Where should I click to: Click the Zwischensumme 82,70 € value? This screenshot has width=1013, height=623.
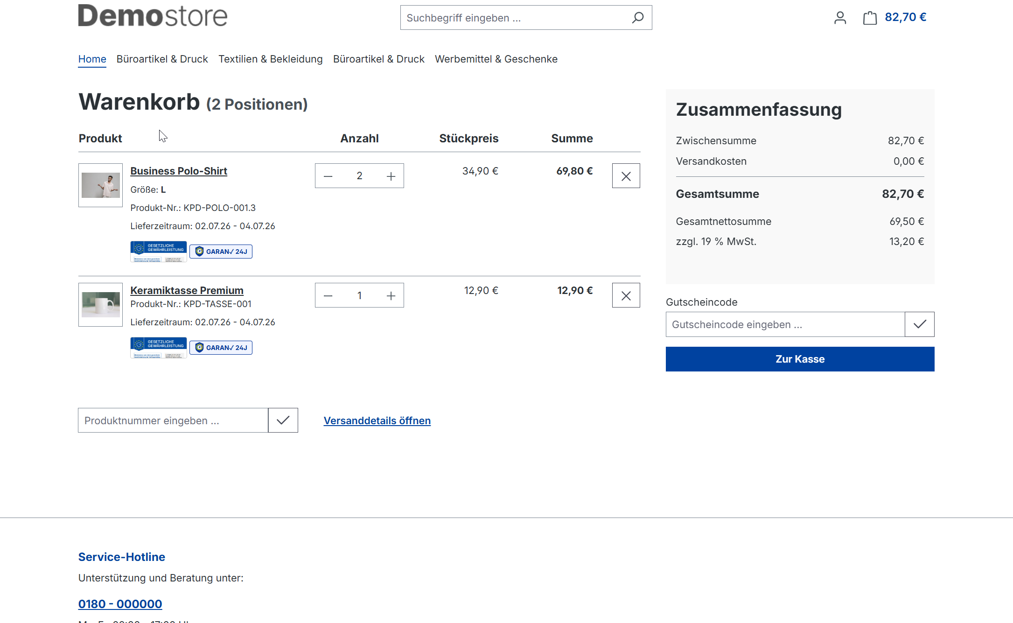click(906, 141)
